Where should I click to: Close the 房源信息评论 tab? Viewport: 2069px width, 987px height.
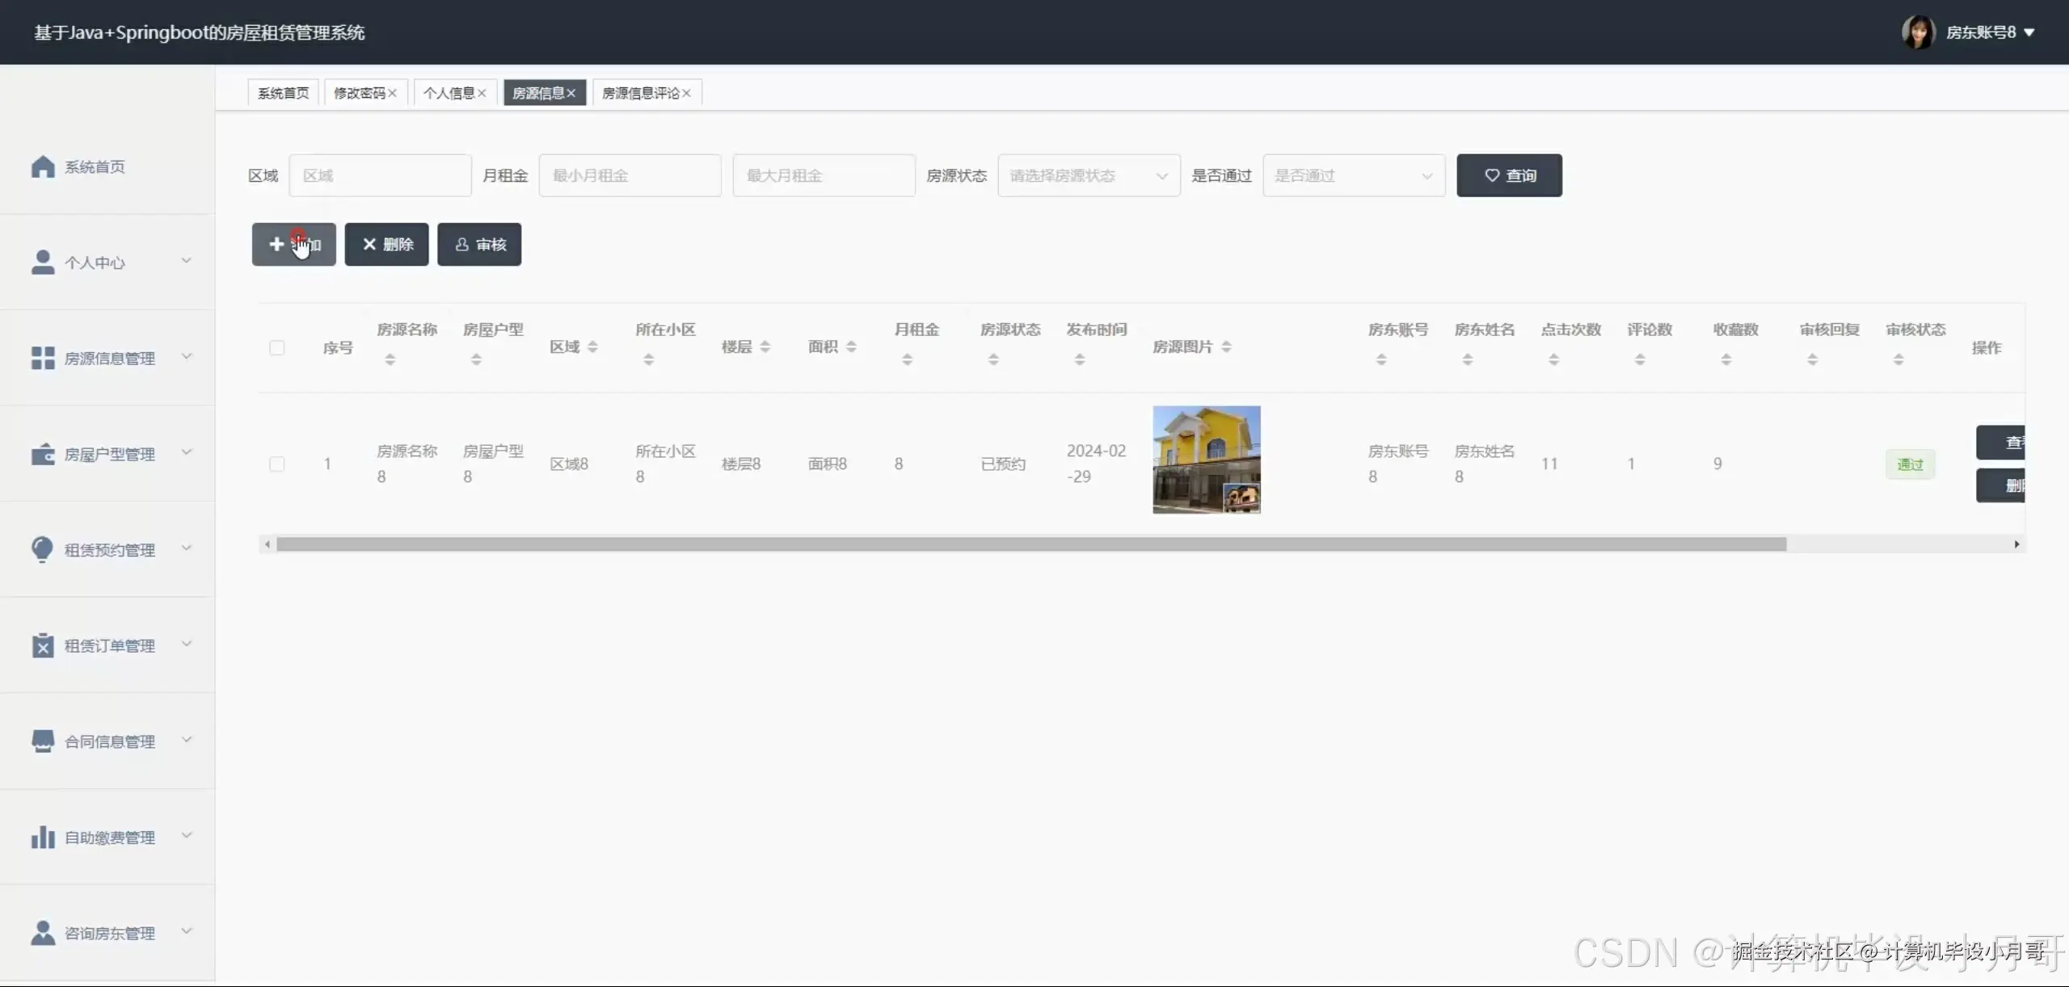686,93
